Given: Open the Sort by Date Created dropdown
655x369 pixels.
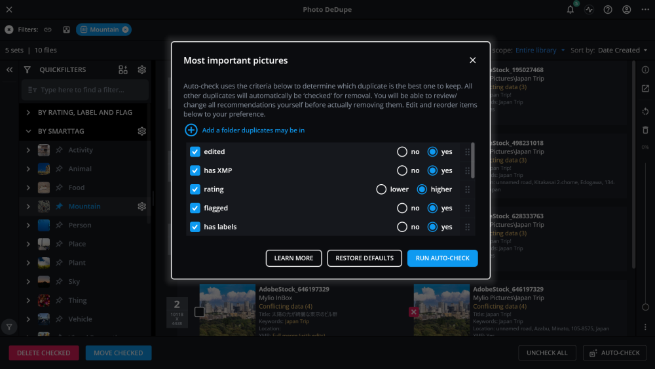Looking at the screenshot, I should pos(622,50).
